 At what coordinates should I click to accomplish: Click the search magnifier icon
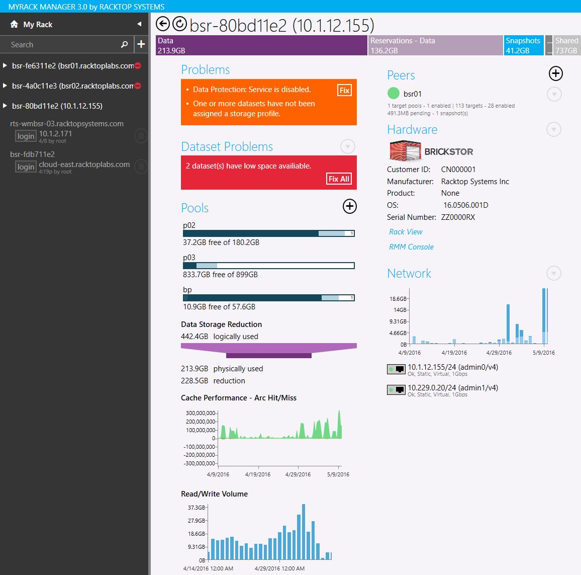[125, 44]
